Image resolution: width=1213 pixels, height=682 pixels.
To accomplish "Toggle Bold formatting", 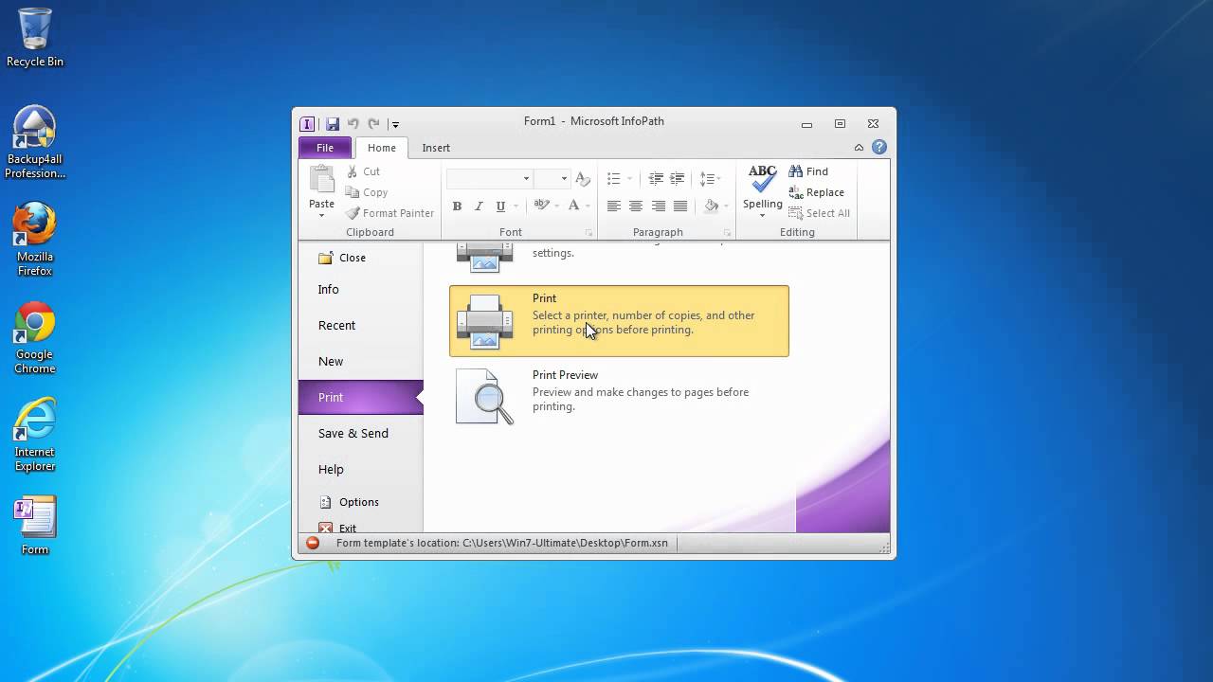I will pyautogui.click(x=457, y=206).
